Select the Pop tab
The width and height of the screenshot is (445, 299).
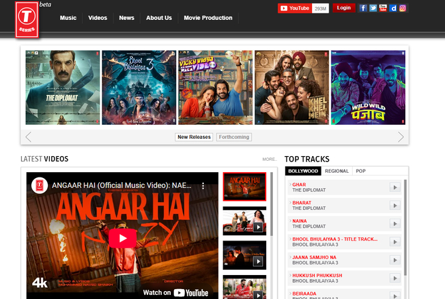pyautogui.click(x=361, y=171)
